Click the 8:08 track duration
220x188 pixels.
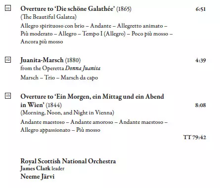point(201,105)
